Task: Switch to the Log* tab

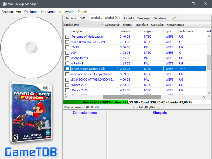Action: pyautogui.click(x=173, y=18)
